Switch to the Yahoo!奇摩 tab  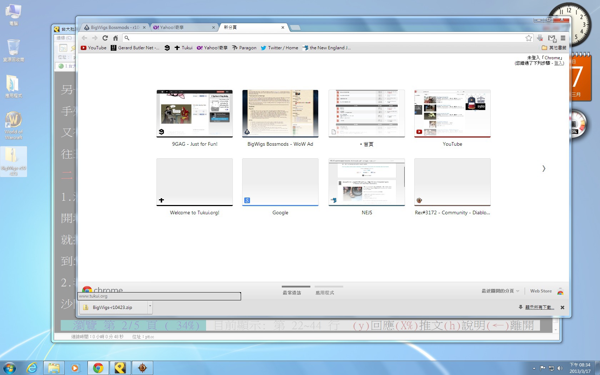pos(183,27)
